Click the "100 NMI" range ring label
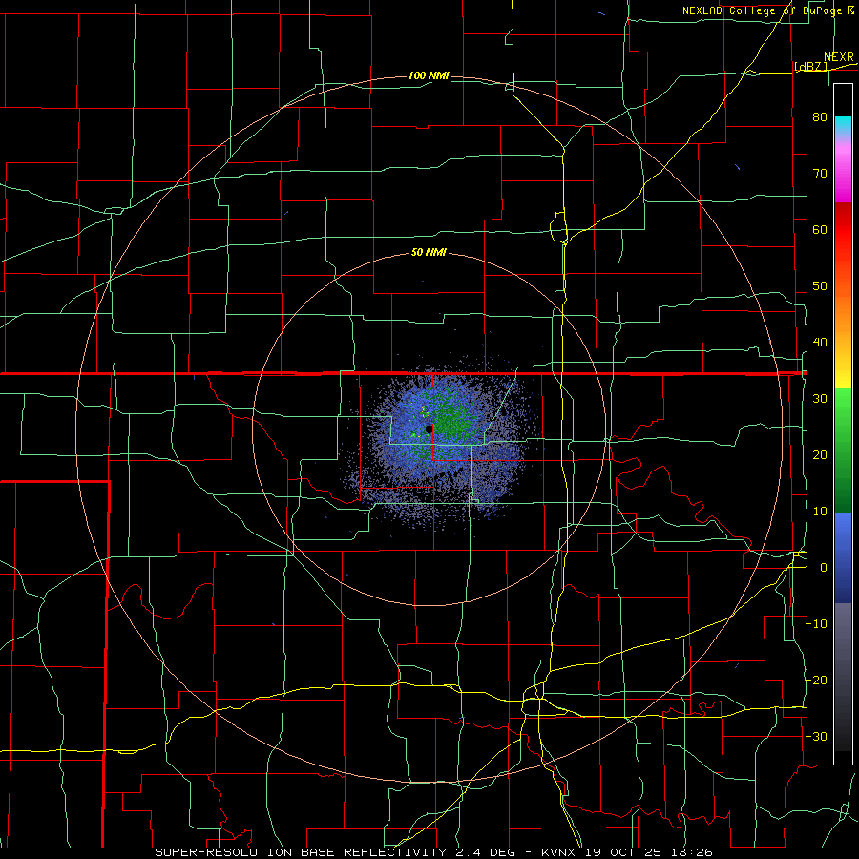Screen dimensions: 859x859 point(429,75)
